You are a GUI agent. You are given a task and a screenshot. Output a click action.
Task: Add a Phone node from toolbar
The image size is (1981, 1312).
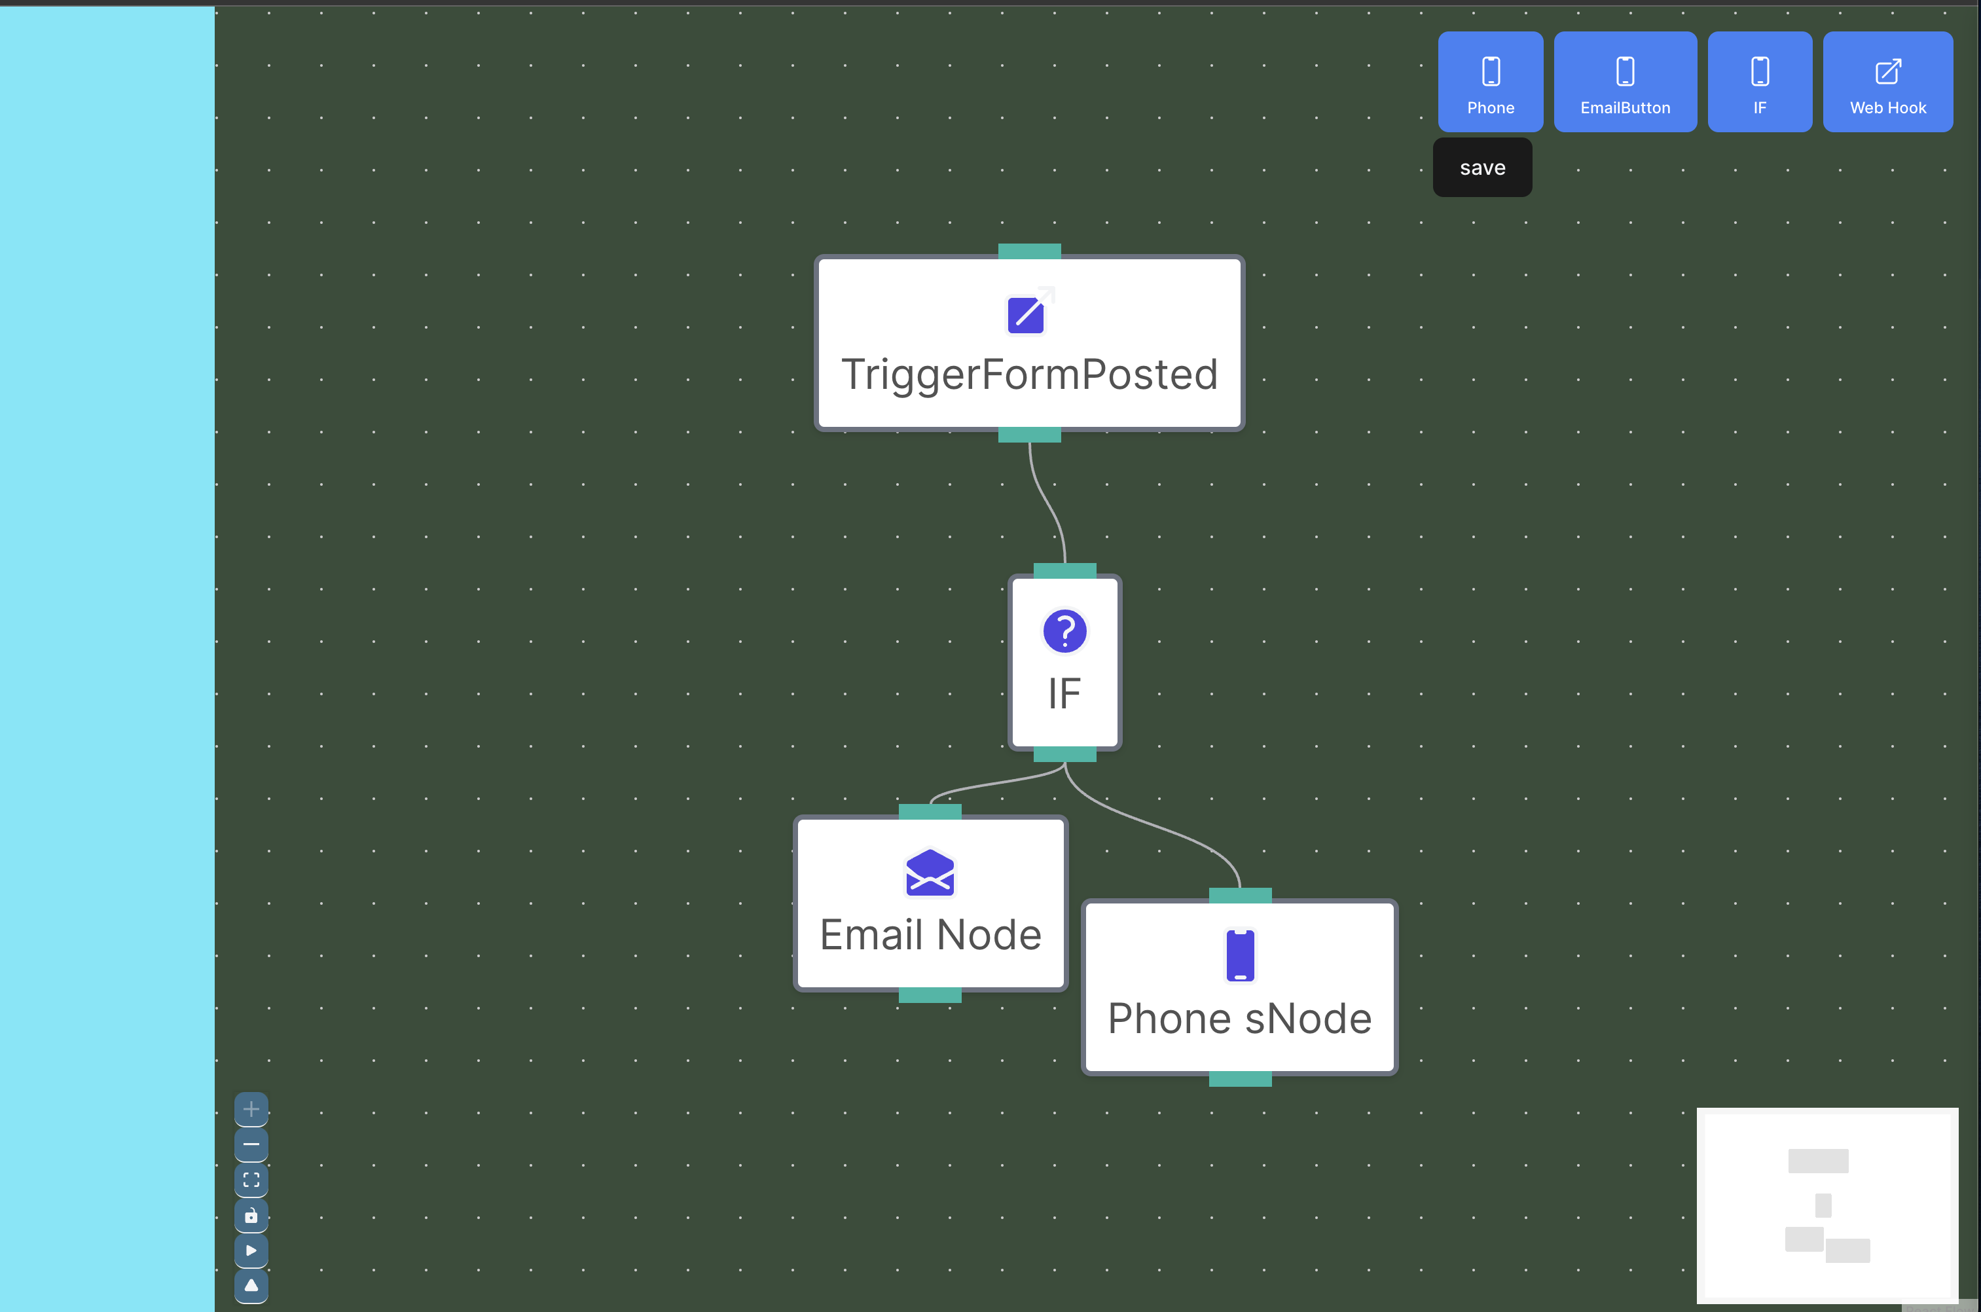click(x=1490, y=82)
